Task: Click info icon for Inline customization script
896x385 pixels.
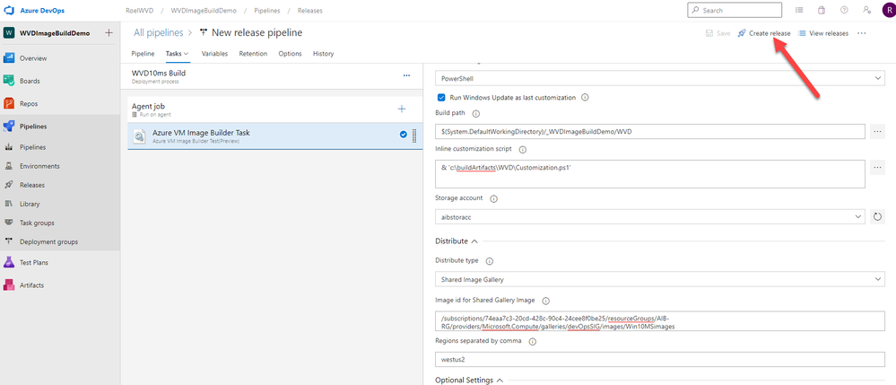Action: (x=522, y=149)
